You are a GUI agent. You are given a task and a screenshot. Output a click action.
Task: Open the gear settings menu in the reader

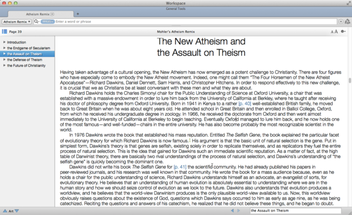(x=343, y=31)
